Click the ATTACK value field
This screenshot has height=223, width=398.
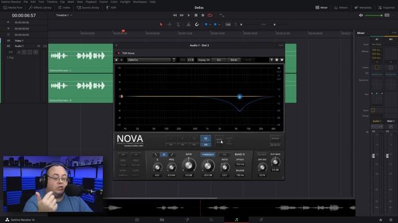click(240, 164)
